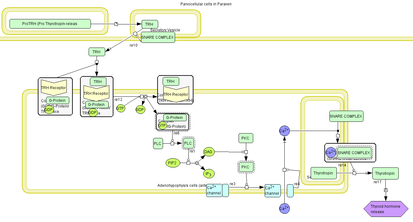Select the dashed-border active PLC node
This screenshot has height=222, width=413.
tap(188, 143)
